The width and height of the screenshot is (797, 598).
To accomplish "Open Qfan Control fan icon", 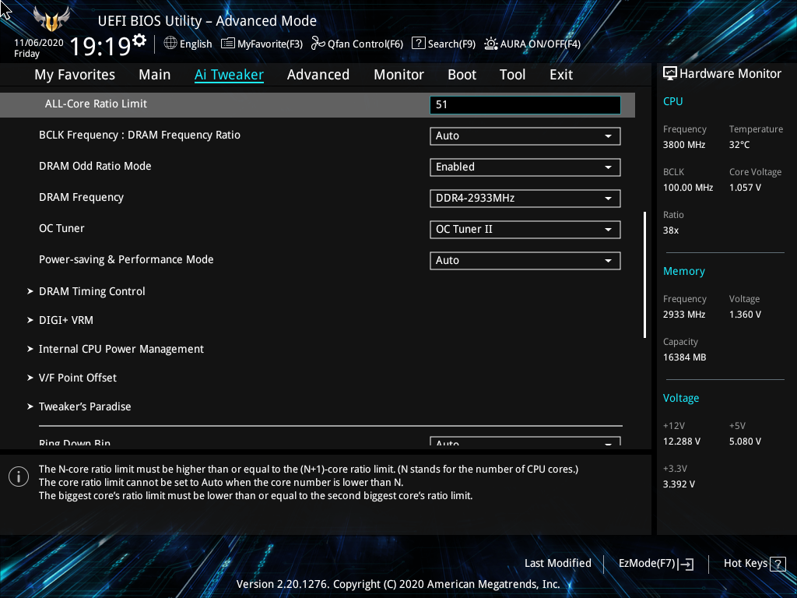I will point(318,44).
